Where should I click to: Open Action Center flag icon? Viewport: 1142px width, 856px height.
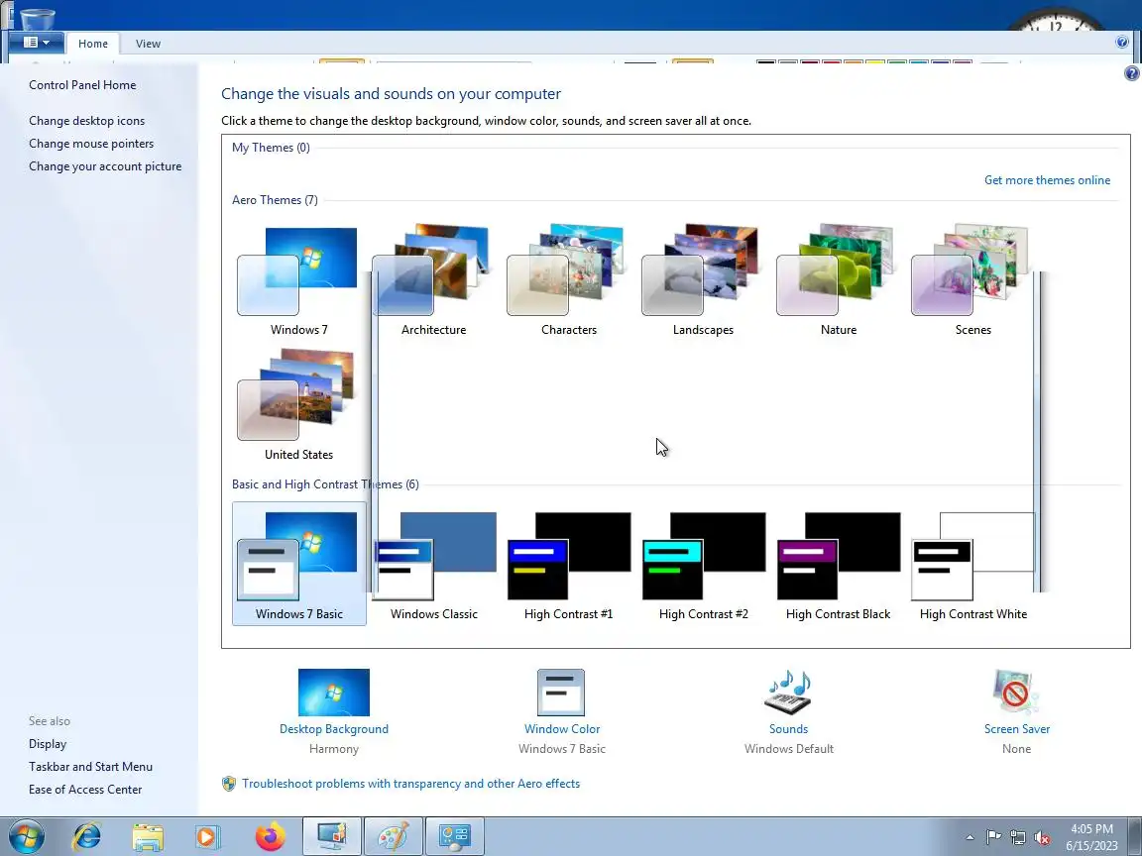coord(993,837)
